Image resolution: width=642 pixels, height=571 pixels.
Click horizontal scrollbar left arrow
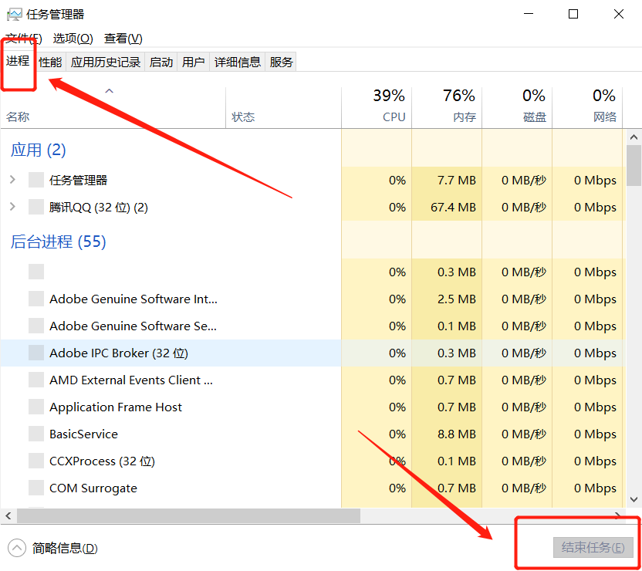point(8,515)
